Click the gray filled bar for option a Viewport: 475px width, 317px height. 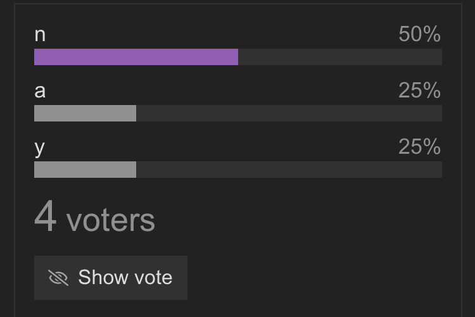(x=85, y=113)
